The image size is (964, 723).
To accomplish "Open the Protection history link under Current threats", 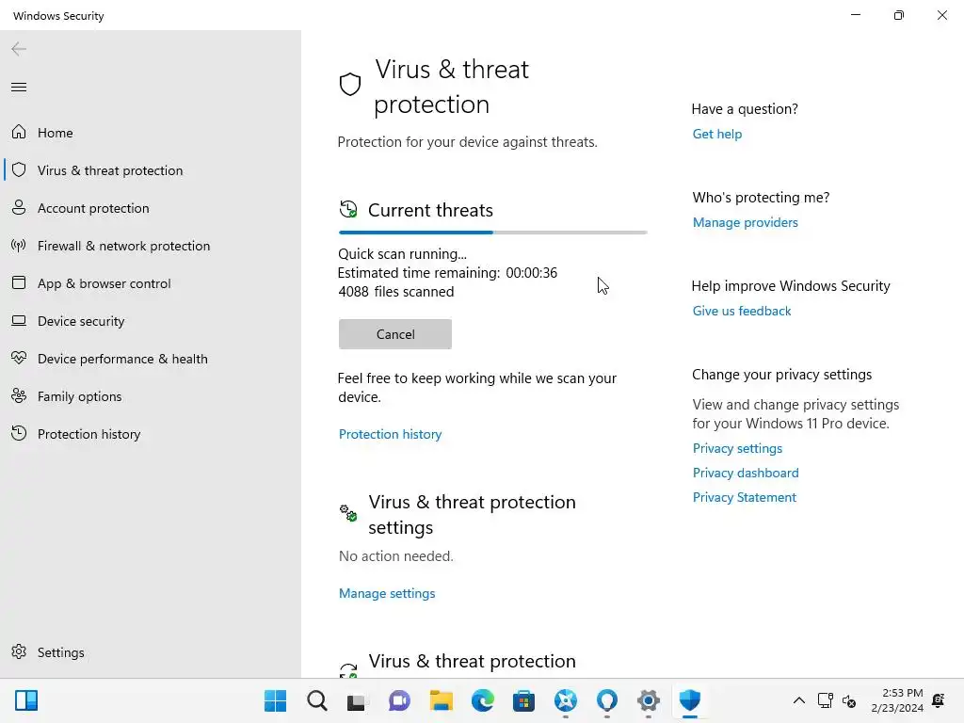I will tap(390, 434).
